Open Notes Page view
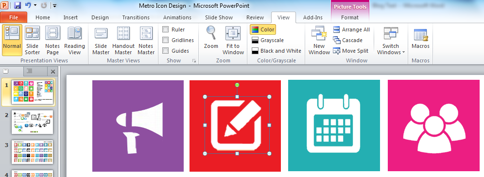This screenshot has width=484, height=177. tap(53, 40)
